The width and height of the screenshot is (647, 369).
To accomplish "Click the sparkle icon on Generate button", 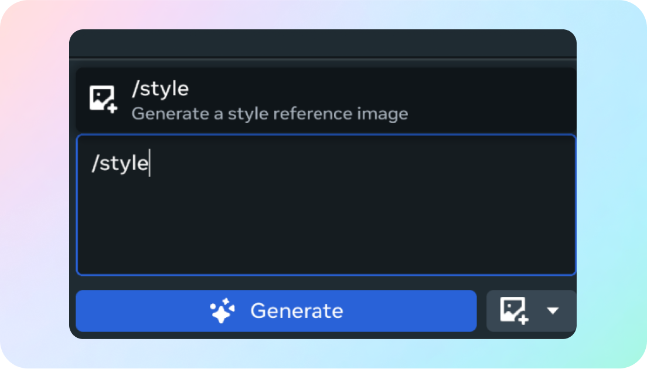I will click(223, 311).
